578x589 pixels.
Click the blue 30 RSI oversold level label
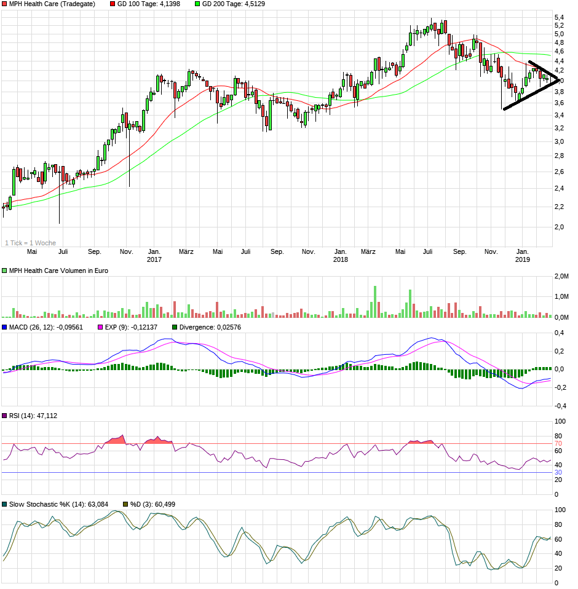click(x=559, y=472)
